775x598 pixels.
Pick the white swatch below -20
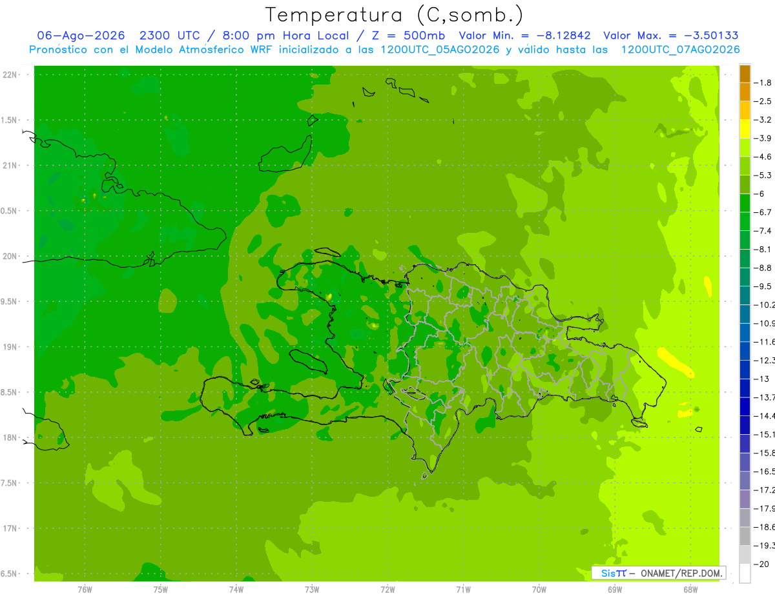pyautogui.click(x=745, y=573)
